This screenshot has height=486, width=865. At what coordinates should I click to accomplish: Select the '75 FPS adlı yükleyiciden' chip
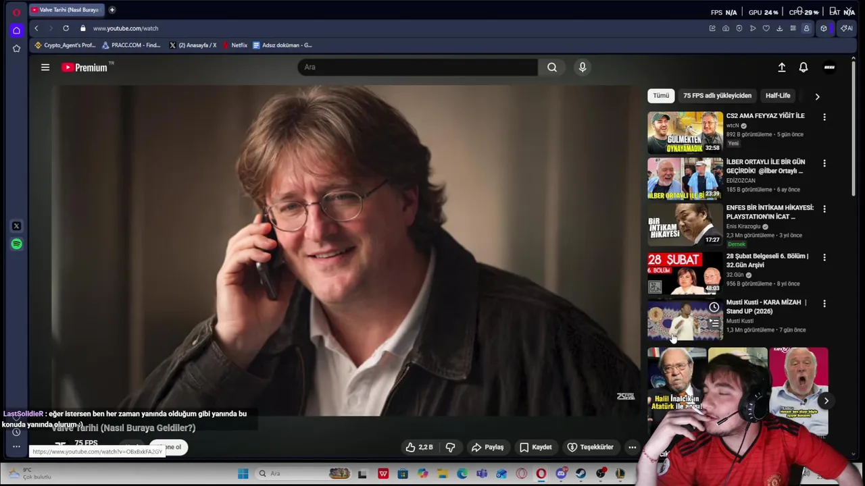click(717, 96)
